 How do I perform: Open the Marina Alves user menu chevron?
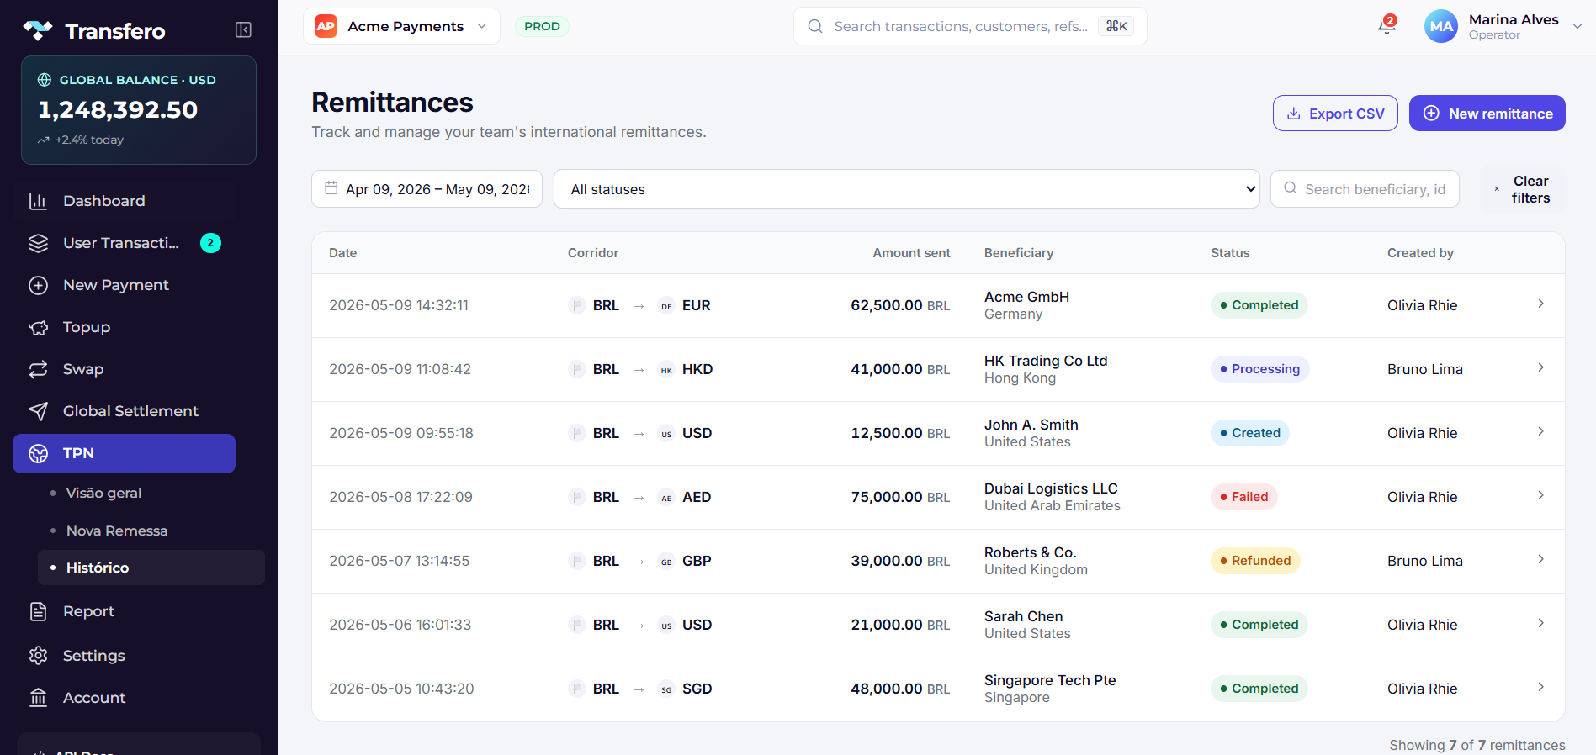(x=1577, y=26)
